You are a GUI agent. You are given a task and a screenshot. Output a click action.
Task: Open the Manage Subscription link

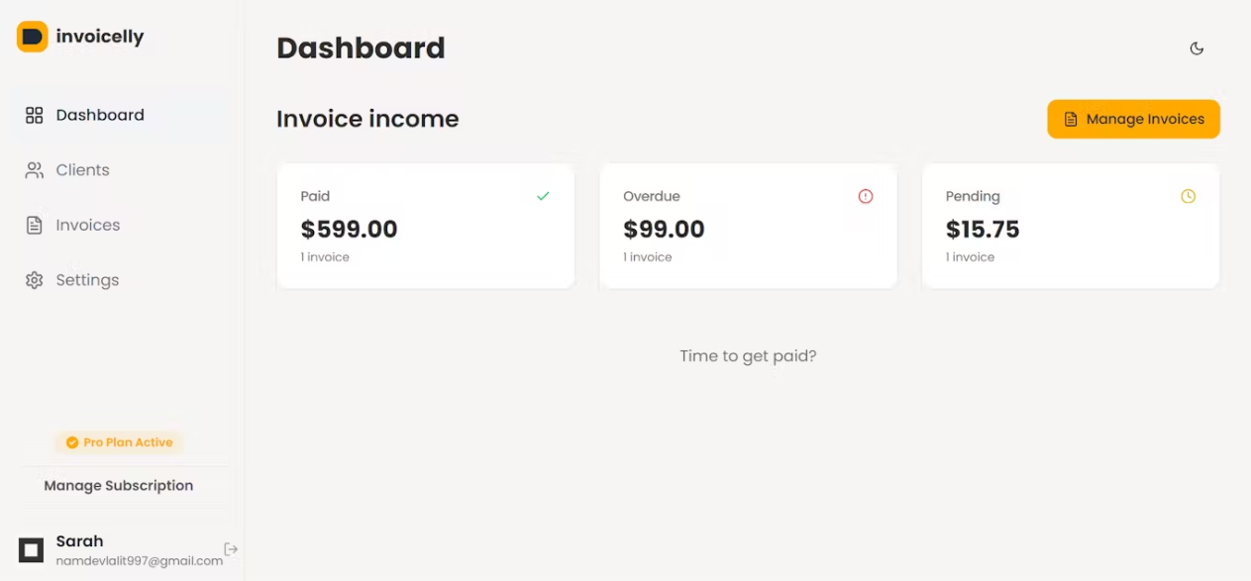click(x=119, y=486)
